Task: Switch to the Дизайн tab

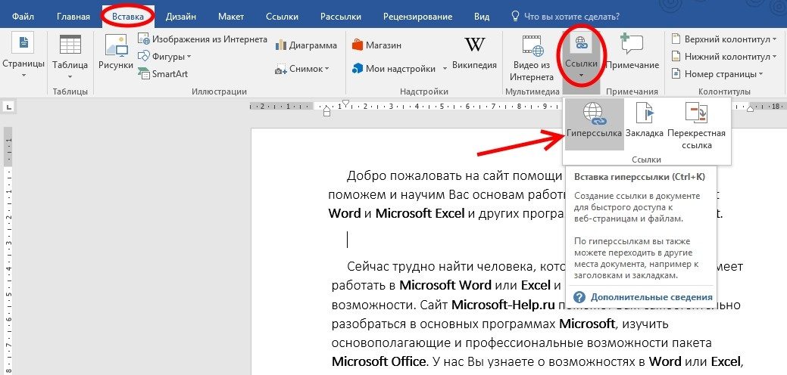Action: 183,16
